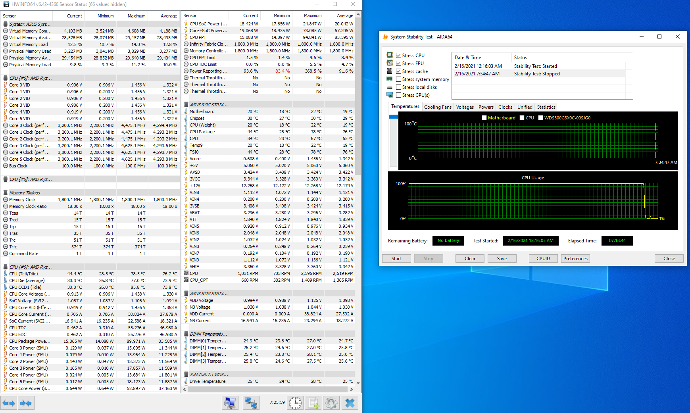Screen dimensions: 690x413
Task: Click the Stress FPU percent icon
Action: (x=390, y=63)
